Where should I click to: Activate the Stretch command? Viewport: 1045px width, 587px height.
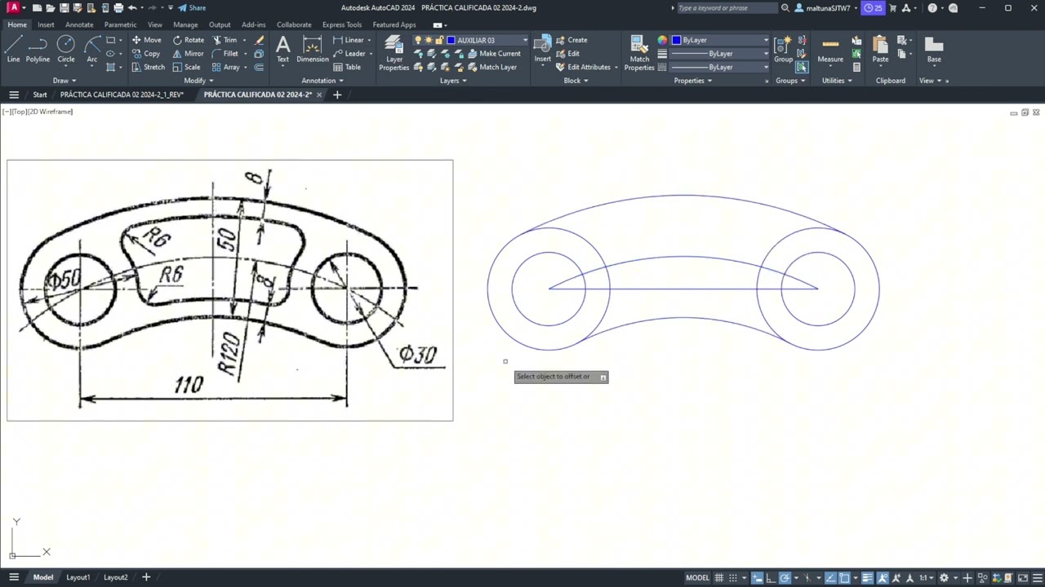[148, 67]
